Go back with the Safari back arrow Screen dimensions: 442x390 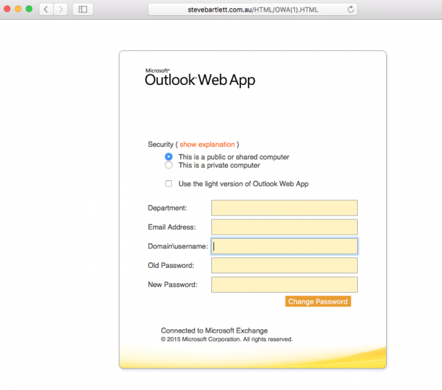click(46, 9)
